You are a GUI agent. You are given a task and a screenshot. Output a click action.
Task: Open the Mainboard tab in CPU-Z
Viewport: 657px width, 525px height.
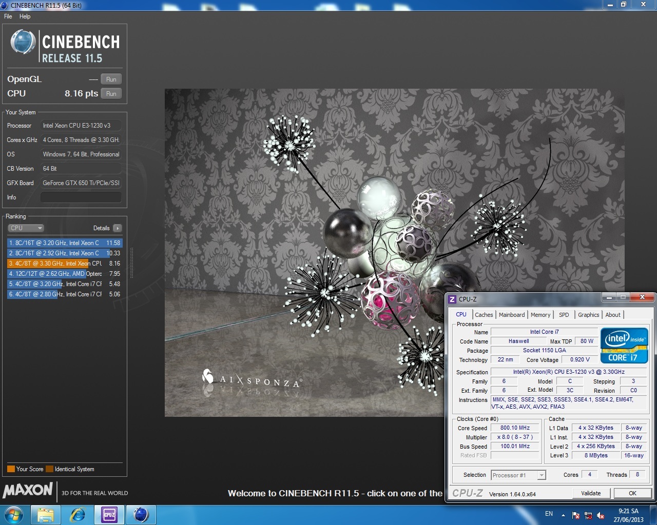(x=512, y=315)
